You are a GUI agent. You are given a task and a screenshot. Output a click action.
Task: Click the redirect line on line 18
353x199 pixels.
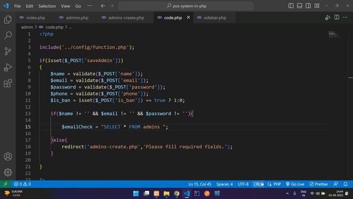(147, 146)
